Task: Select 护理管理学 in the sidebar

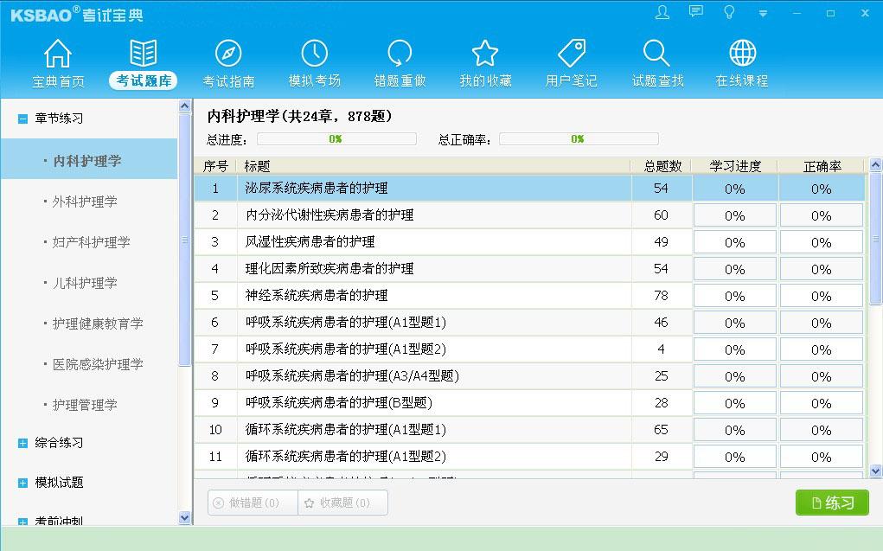Action: (85, 405)
